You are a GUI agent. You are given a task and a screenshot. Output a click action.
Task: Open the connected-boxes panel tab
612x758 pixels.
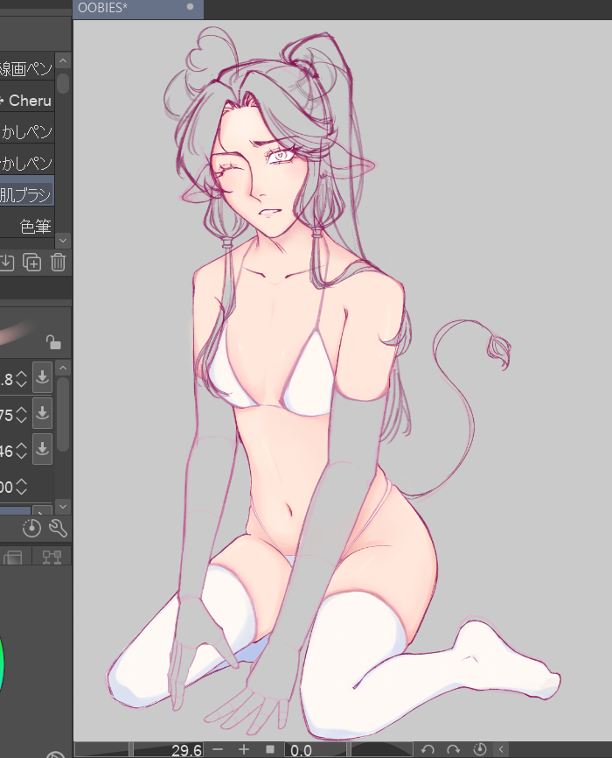[52, 557]
